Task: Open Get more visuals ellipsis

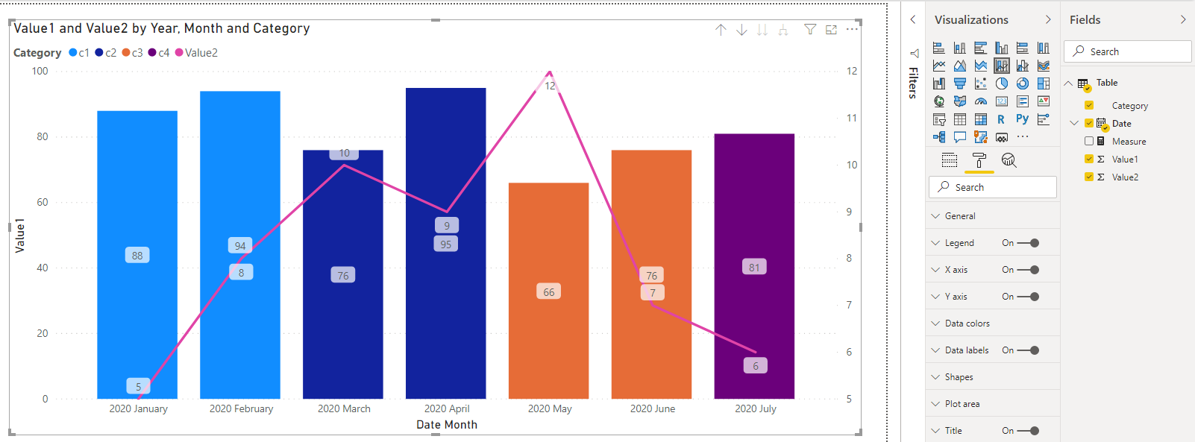Action: [1023, 137]
